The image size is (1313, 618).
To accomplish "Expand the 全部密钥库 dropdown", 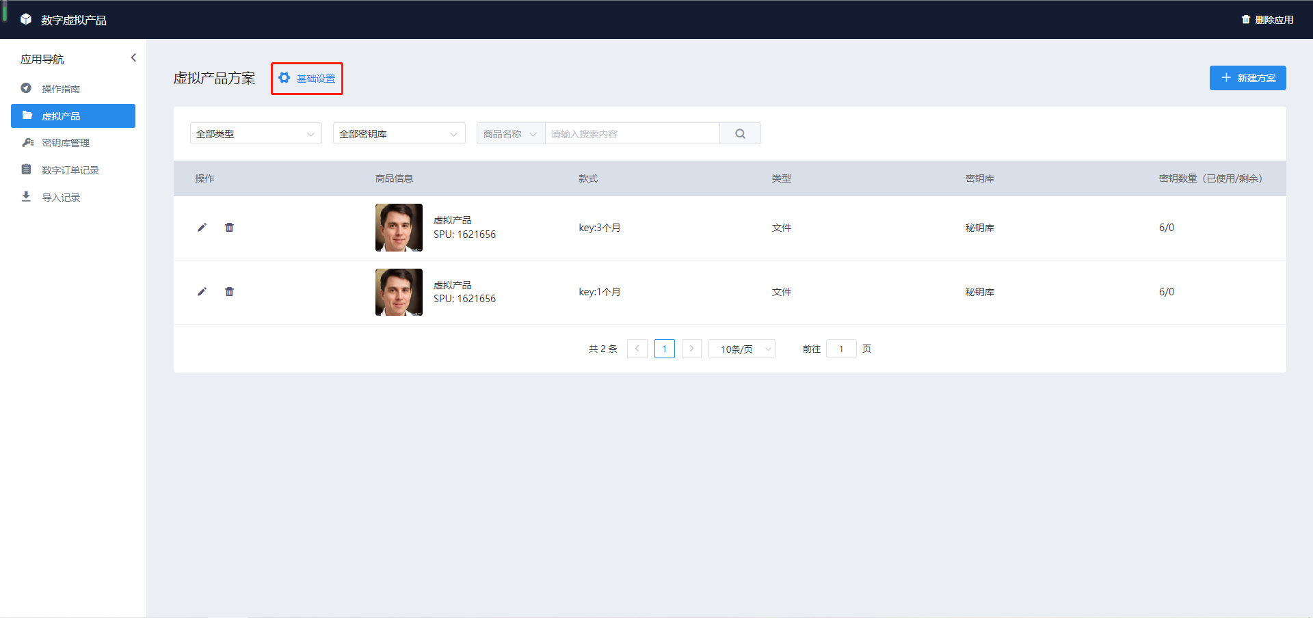I will point(399,134).
